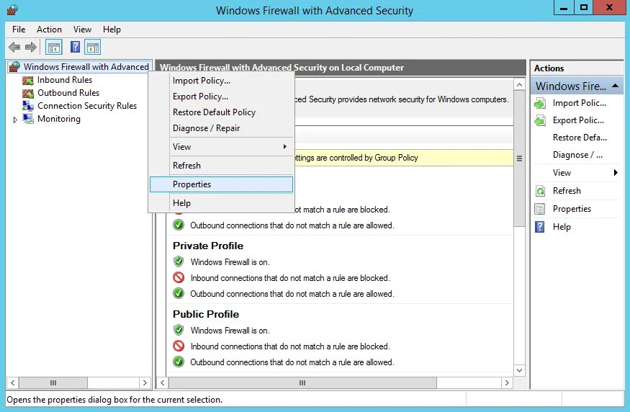
Task: Select the Windows Firewall with Advanced root node icon
Action: [14, 67]
